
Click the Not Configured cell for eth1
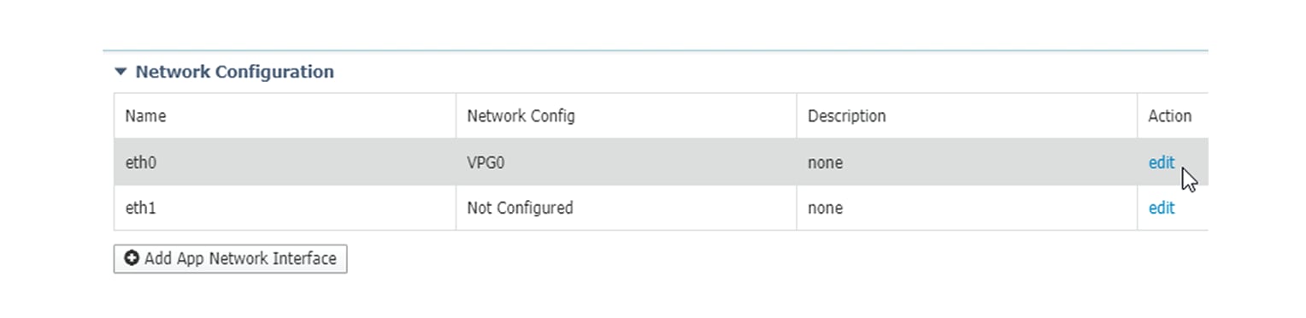627,208
